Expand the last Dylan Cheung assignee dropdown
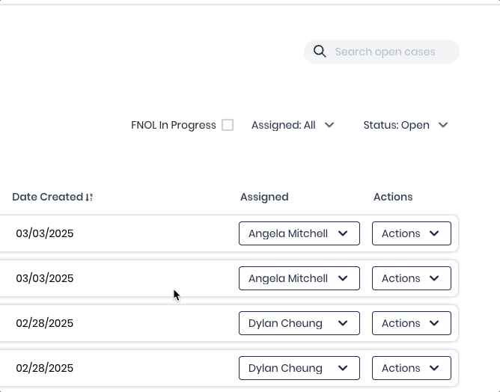 [x=299, y=368]
